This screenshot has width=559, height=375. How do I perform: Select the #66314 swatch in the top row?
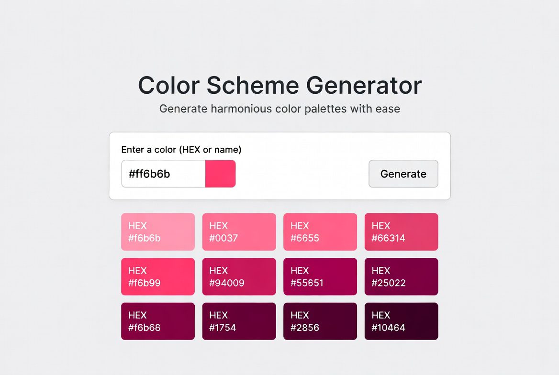[401, 232]
